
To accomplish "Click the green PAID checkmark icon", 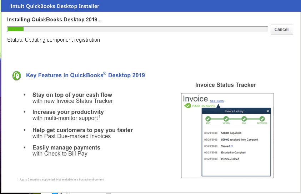I will click(187, 106).
